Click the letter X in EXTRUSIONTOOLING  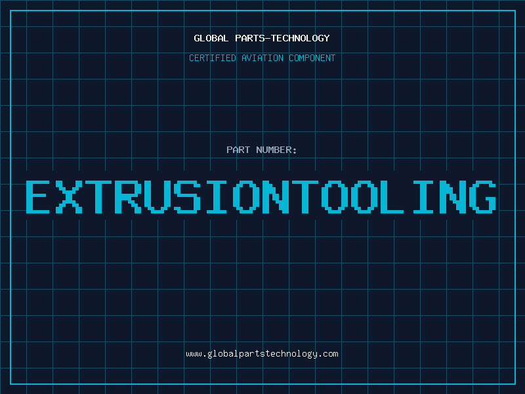click(x=68, y=197)
